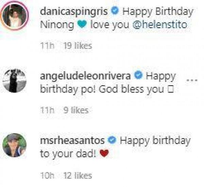Open angeludeleonrivera profile picture
204x187 pixels.
pyautogui.click(x=14, y=81)
